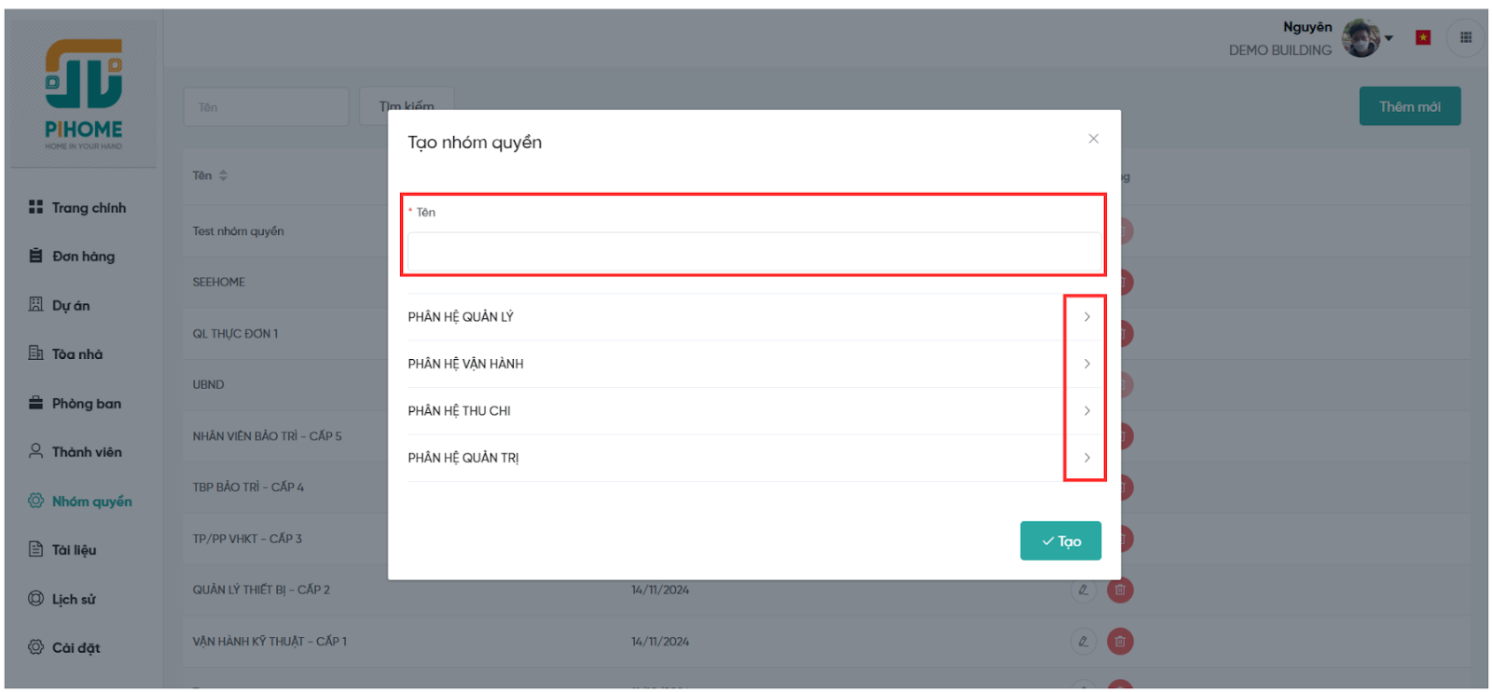Delete the QUẢN LÝ THIẾT BỊ - CẤP 2 row
Screen dimensions: 1492x692
coord(1120,590)
